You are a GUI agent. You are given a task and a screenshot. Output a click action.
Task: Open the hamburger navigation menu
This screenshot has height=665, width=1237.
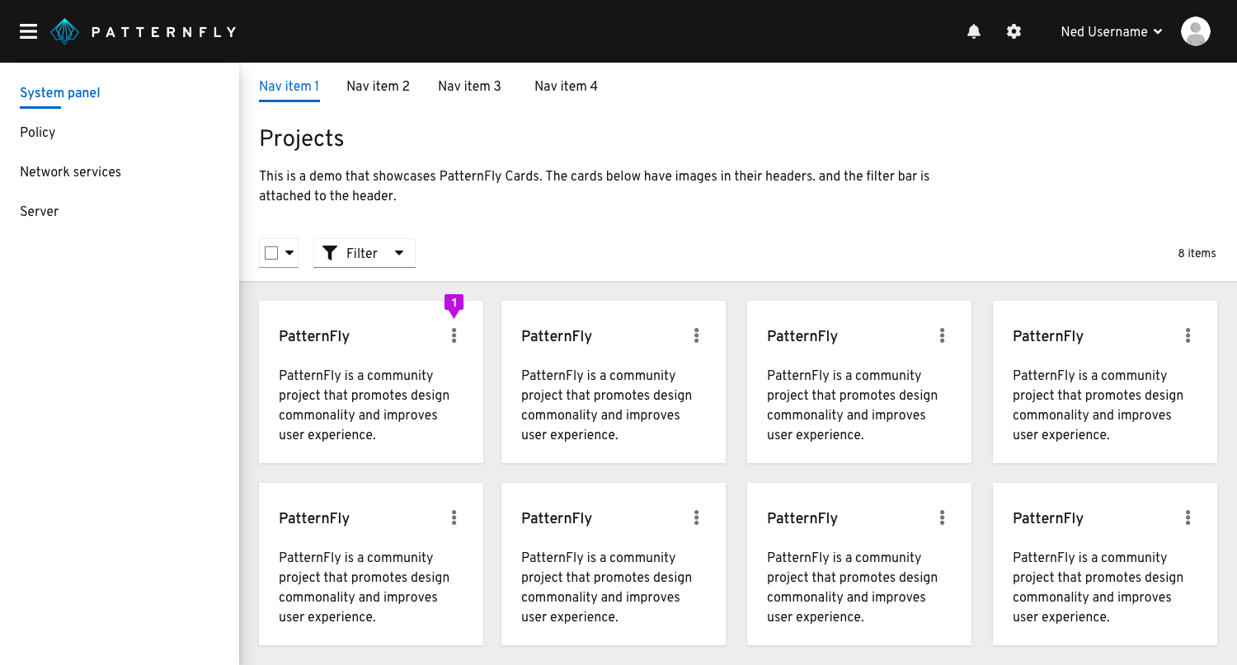click(x=29, y=31)
